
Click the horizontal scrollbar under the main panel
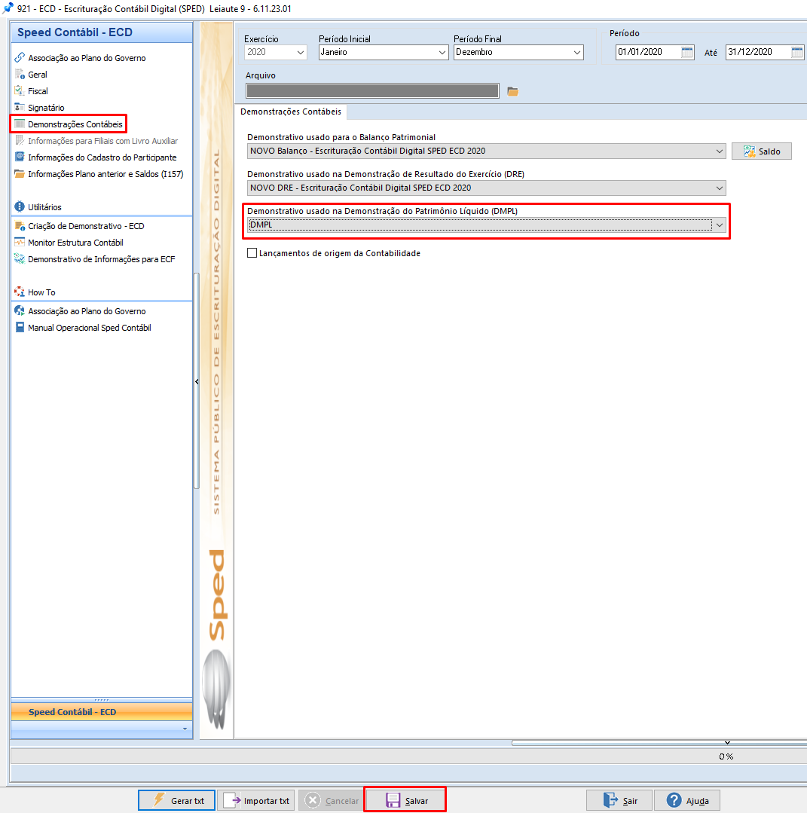coord(659,743)
